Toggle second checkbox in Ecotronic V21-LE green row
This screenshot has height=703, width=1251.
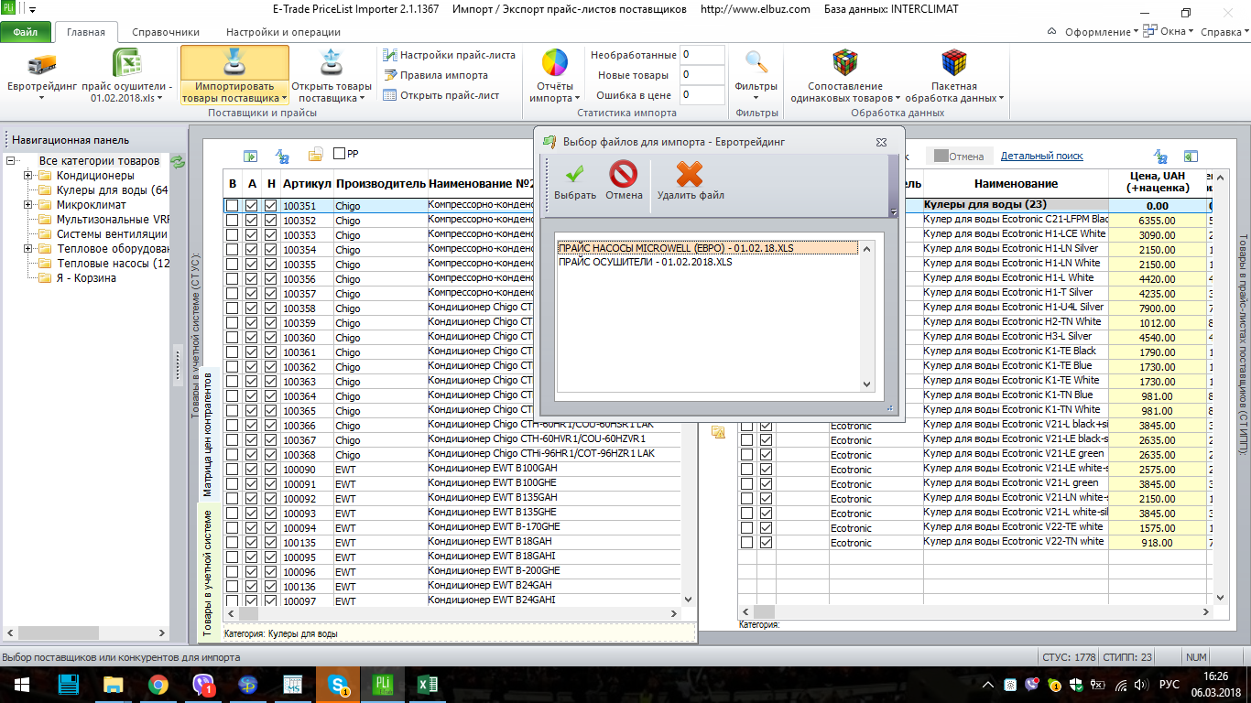click(766, 454)
